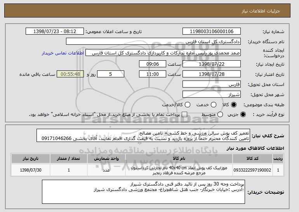The image size is (299, 212).
Task: Click the جزئیات اطلاعات نیاز header title
Action: click(x=261, y=11)
